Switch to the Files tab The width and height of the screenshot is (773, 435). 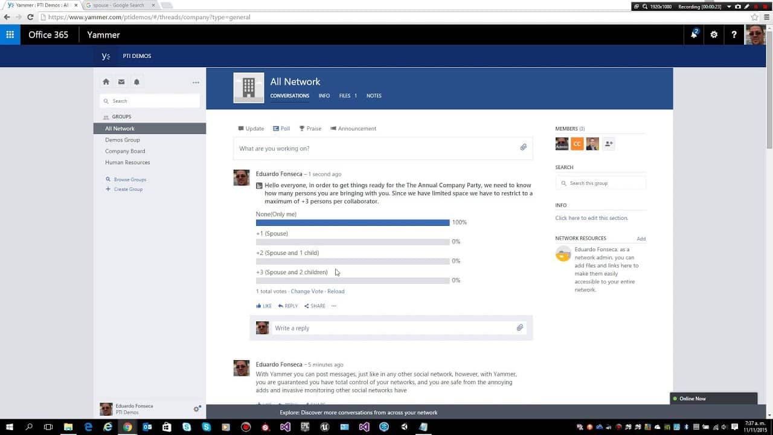[348, 95]
